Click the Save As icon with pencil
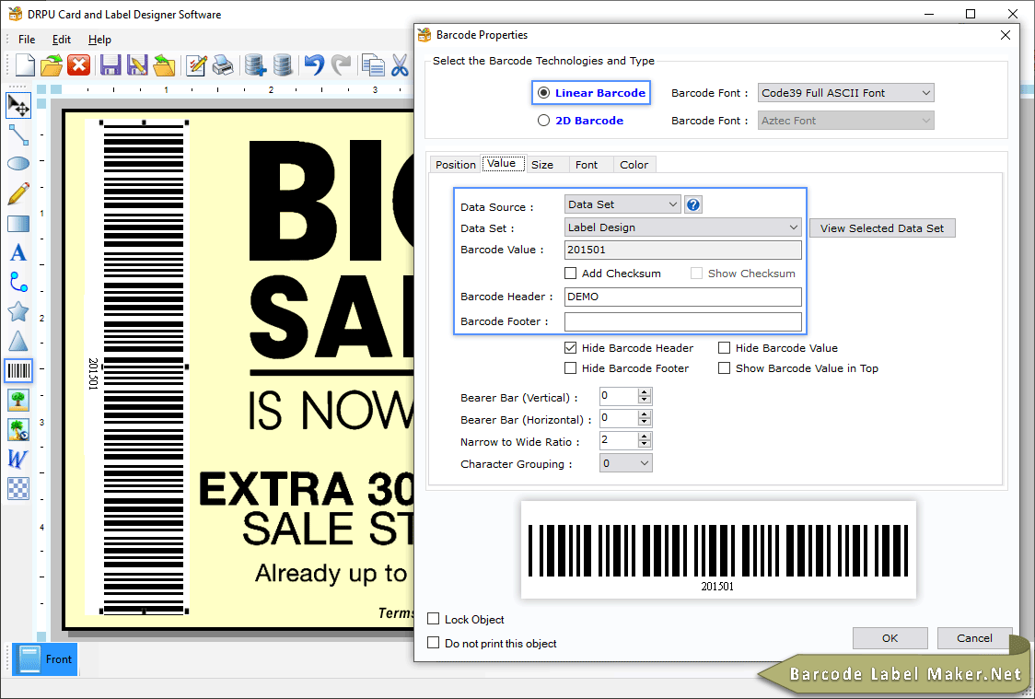 click(x=137, y=64)
